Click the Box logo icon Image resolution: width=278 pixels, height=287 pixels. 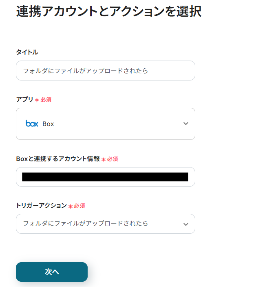[x=32, y=124]
